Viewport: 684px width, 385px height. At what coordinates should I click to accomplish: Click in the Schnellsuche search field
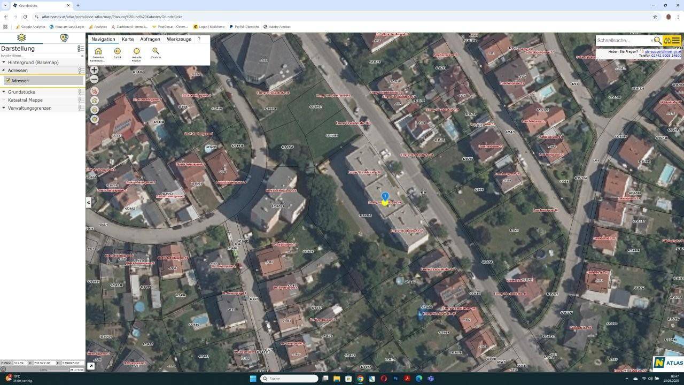click(623, 41)
